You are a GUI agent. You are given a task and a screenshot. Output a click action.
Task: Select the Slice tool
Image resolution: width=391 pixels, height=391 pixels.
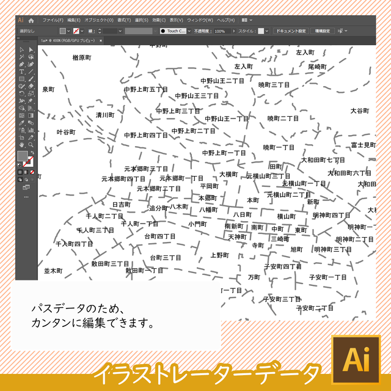(31, 137)
